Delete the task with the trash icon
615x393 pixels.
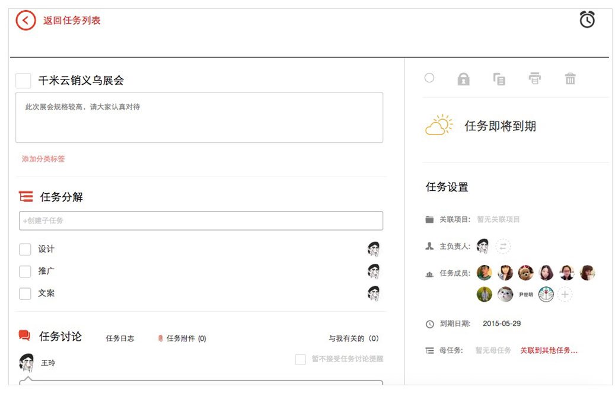pos(570,78)
